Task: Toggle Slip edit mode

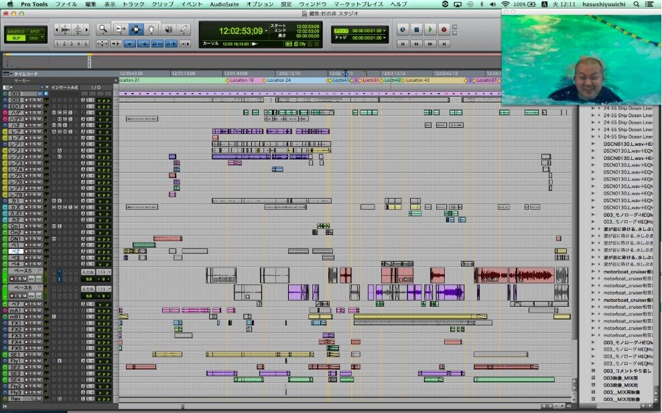Action: click(16, 37)
